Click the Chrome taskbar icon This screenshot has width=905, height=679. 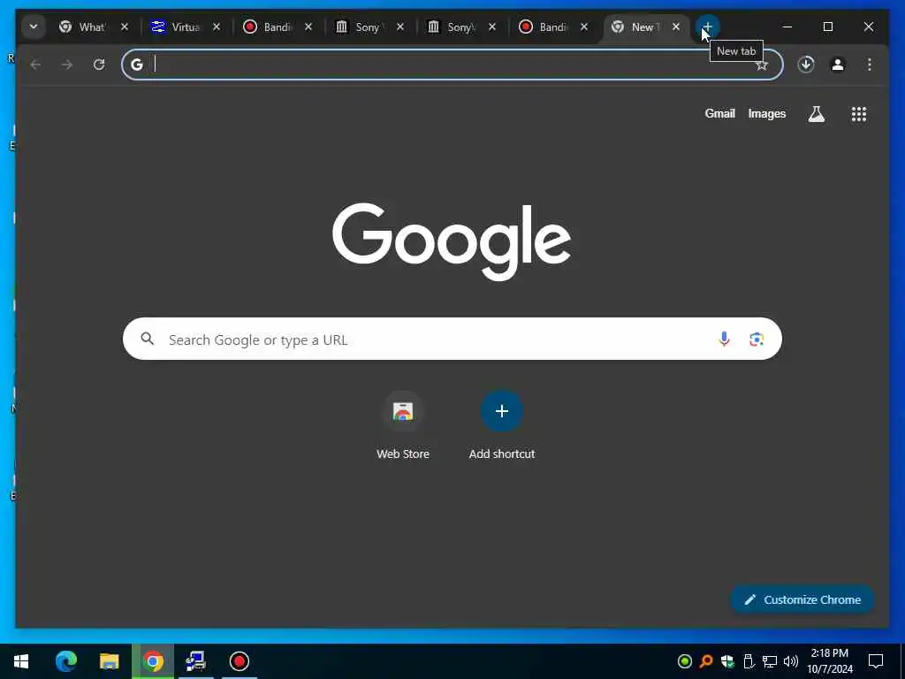153,661
